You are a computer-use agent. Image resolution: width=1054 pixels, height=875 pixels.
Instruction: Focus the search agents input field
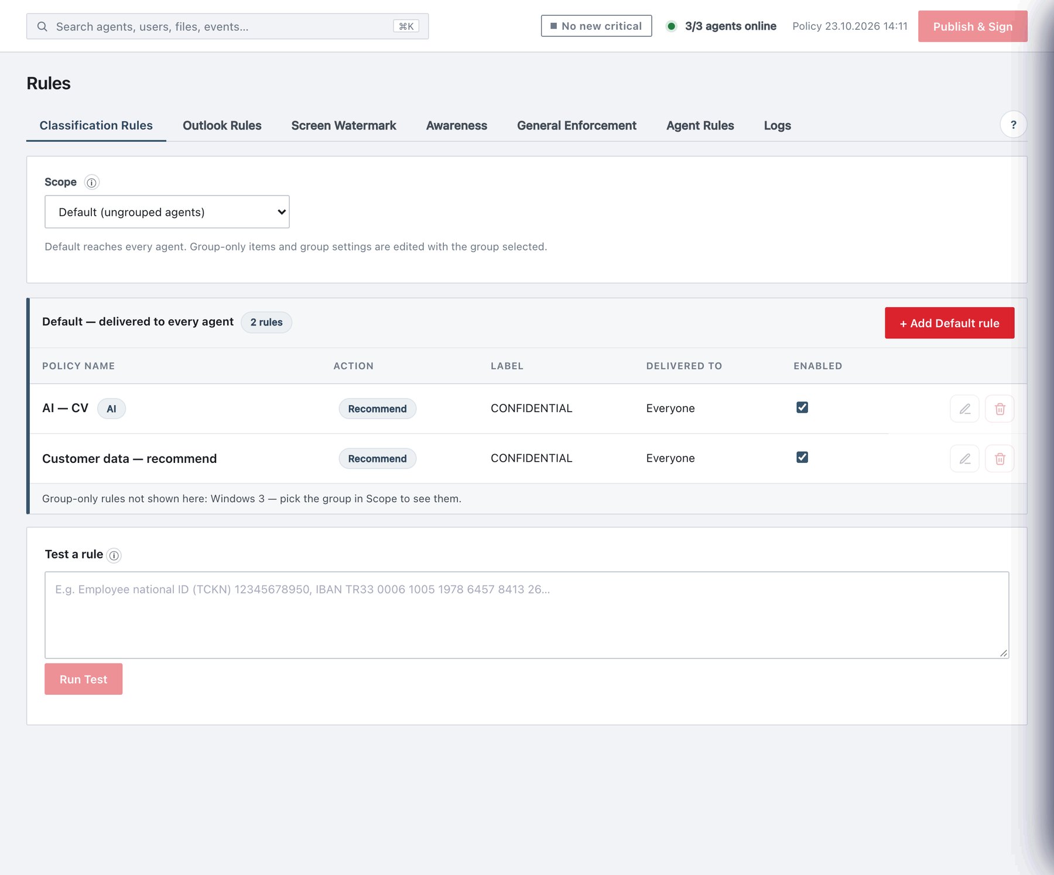227,26
